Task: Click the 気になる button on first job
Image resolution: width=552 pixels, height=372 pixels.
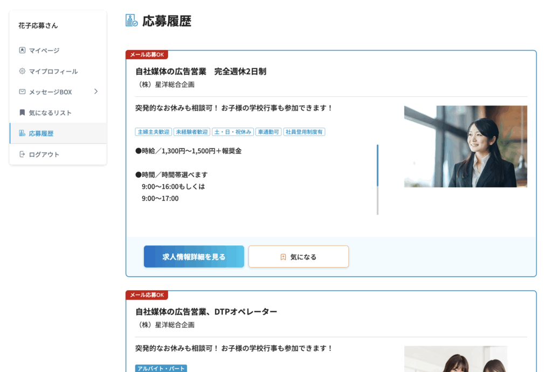Action: point(299,257)
